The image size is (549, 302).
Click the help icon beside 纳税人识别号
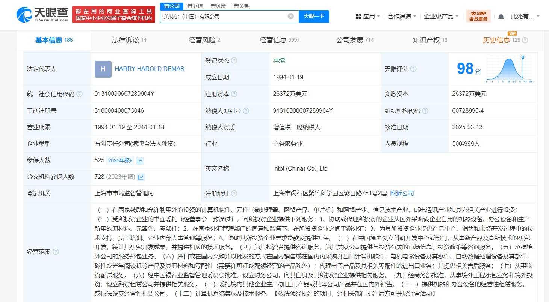pos(246,111)
